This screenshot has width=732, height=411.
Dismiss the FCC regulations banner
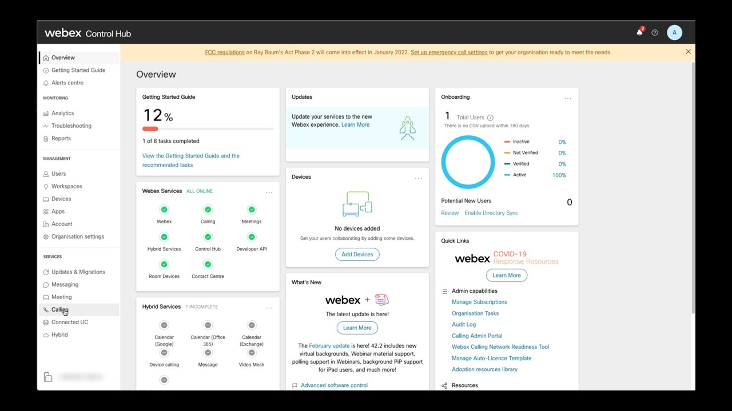(688, 52)
